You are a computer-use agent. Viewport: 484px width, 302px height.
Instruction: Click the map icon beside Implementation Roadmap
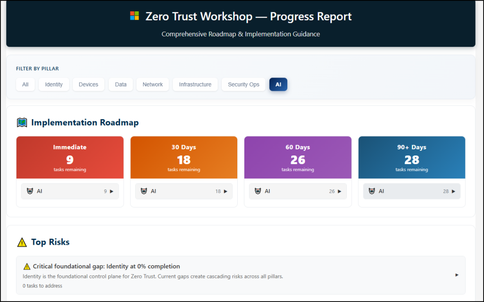21,122
